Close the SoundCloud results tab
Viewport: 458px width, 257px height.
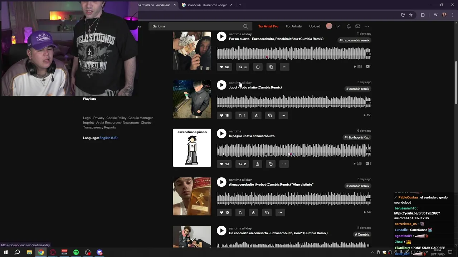coord(175,5)
